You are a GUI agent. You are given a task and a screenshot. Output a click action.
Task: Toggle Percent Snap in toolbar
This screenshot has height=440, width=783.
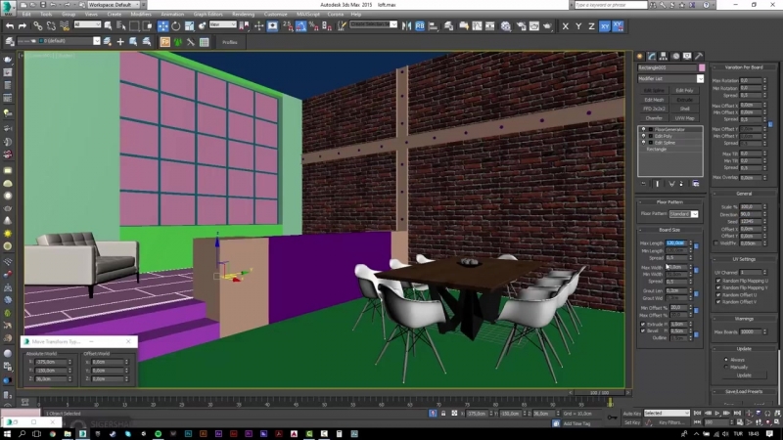[313, 26]
